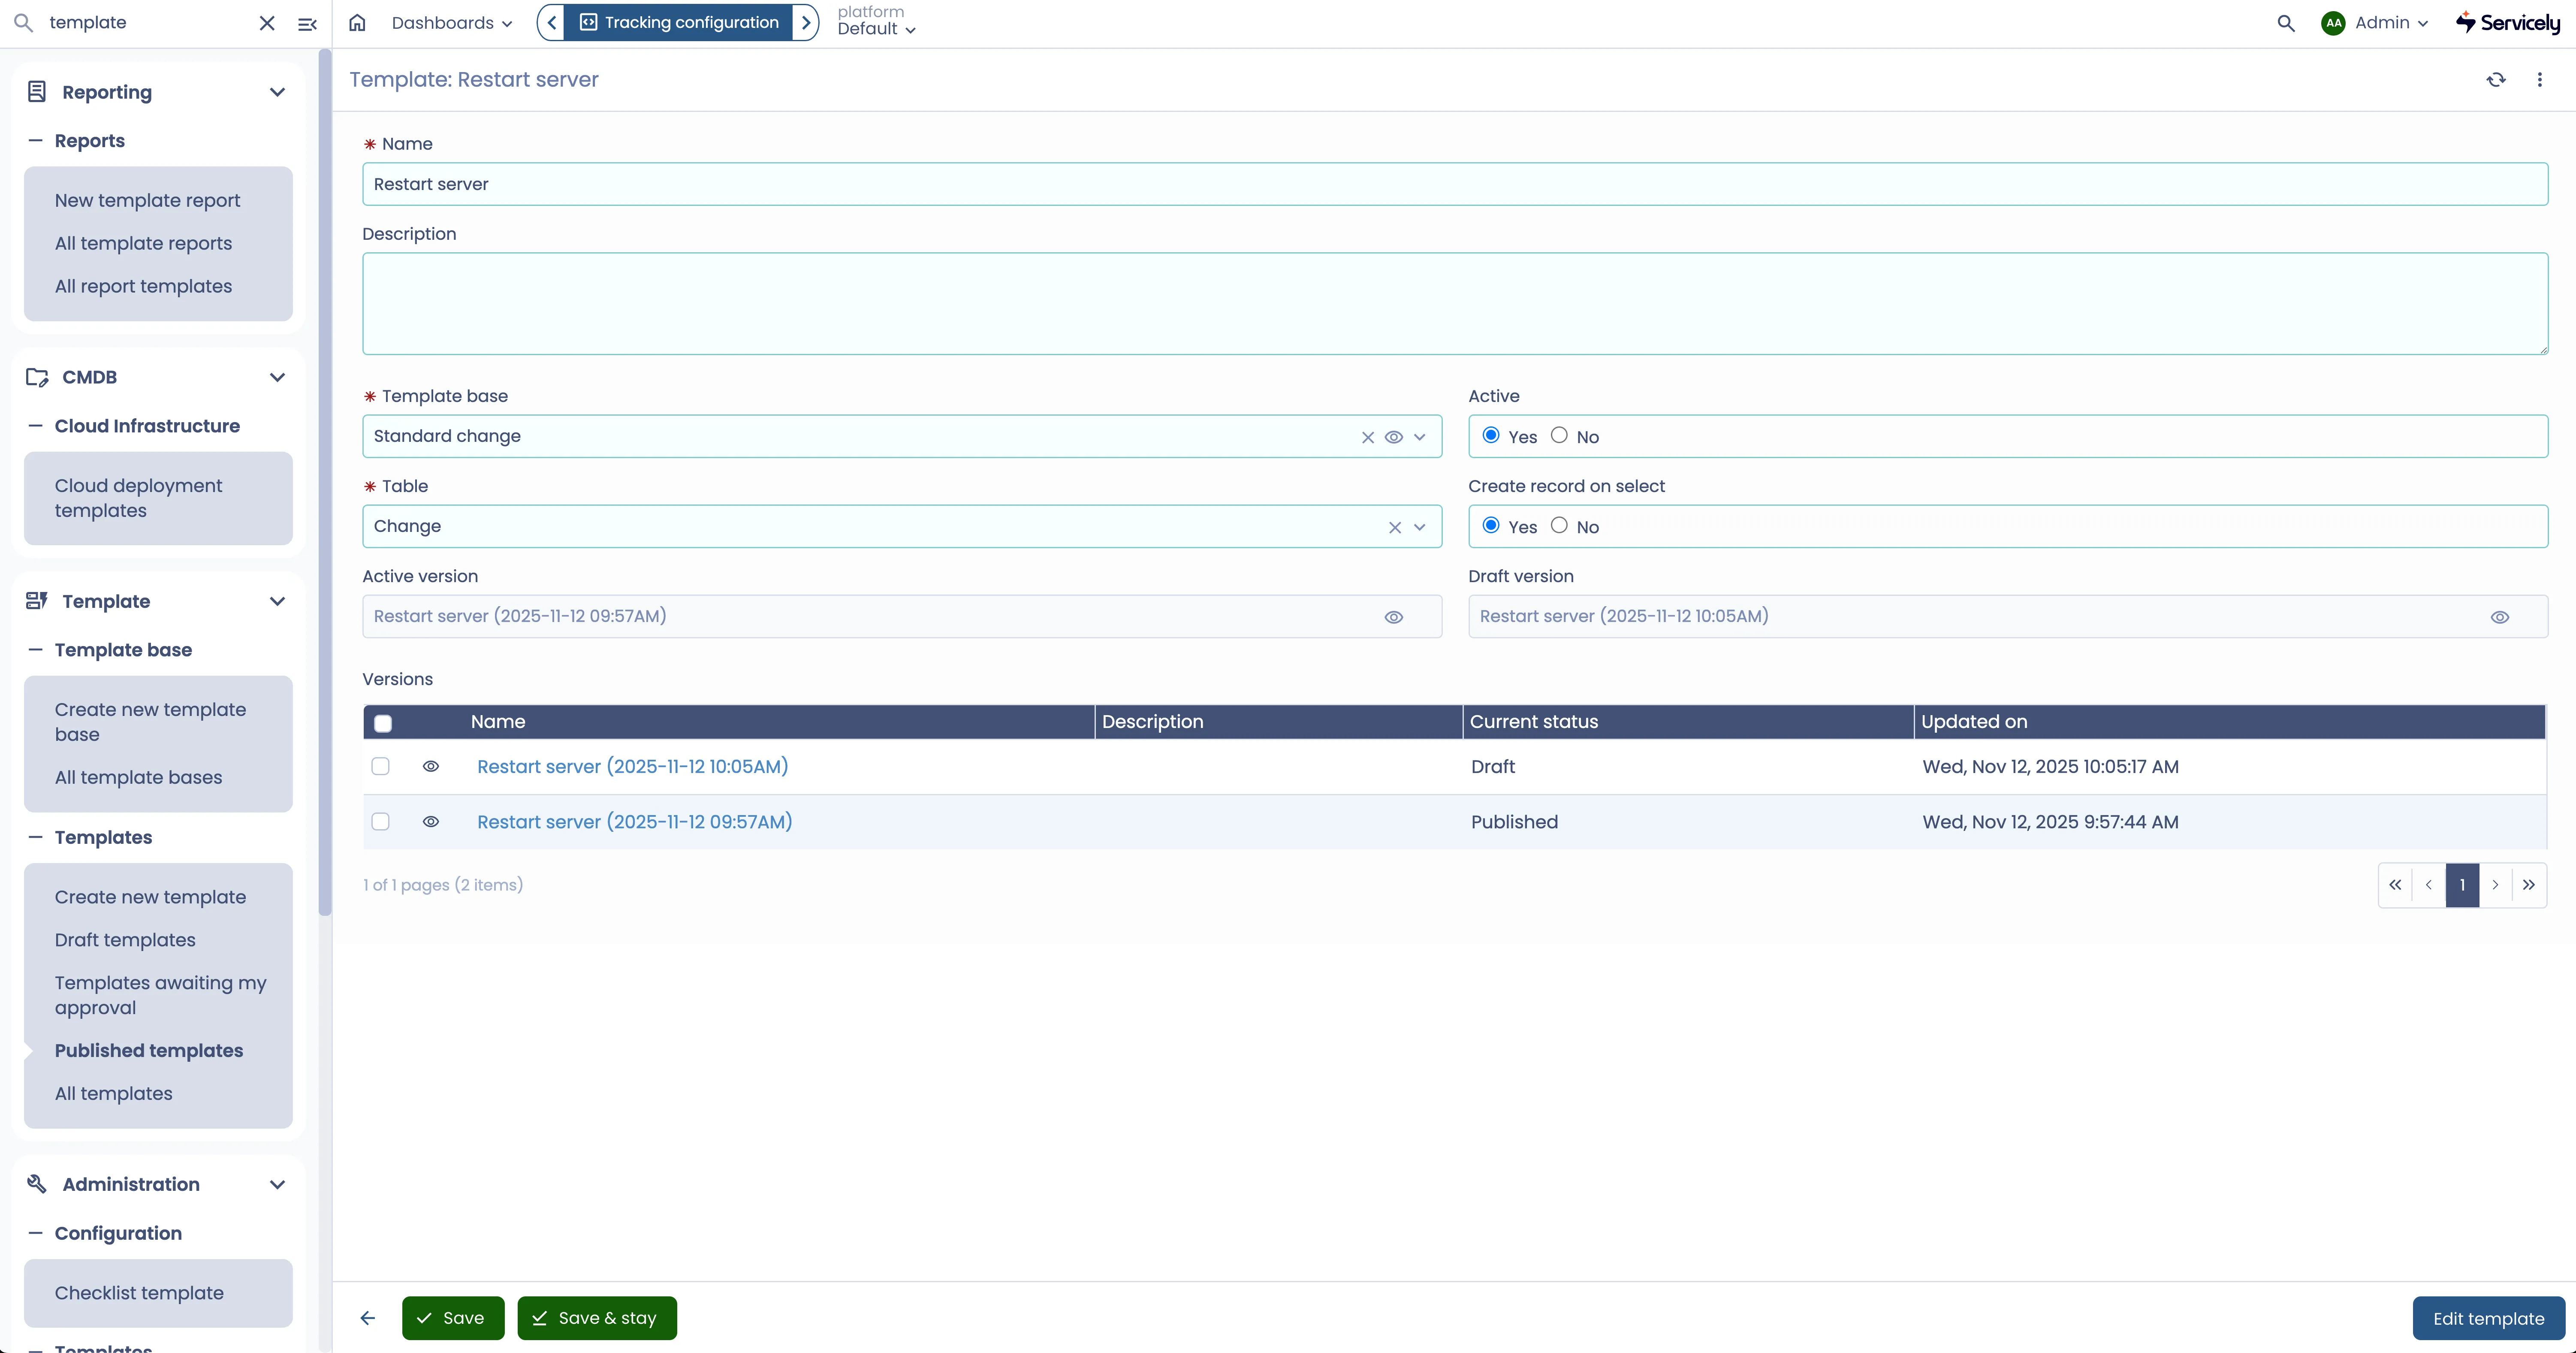Check the Draft version 10:05AM row
Viewport: 2576px width, 1353px height.
[380, 766]
